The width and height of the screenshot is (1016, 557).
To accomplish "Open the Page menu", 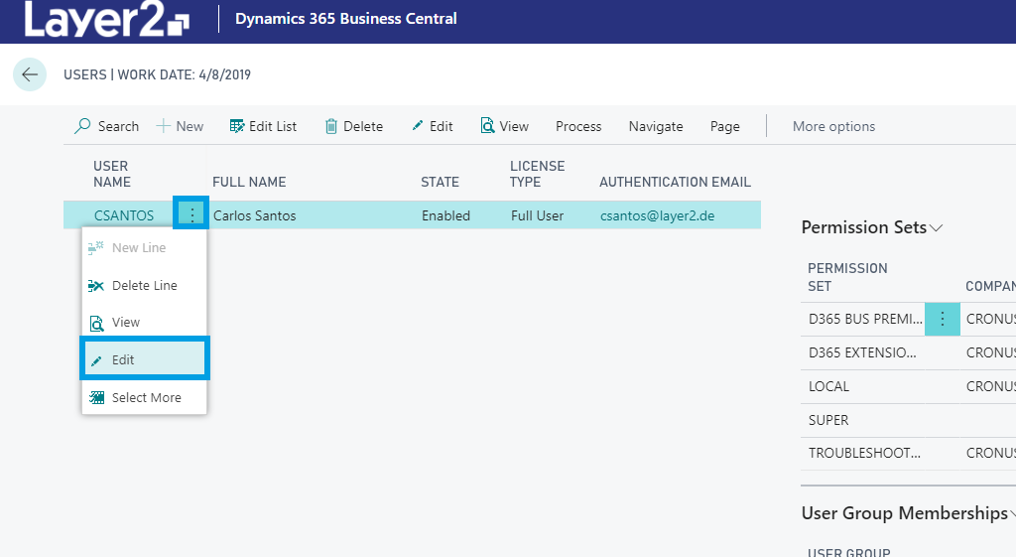I will pos(724,126).
